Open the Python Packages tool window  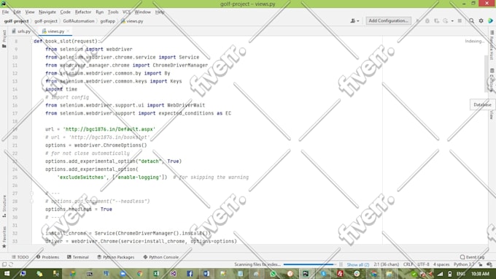pyautogui.click(x=116, y=257)
